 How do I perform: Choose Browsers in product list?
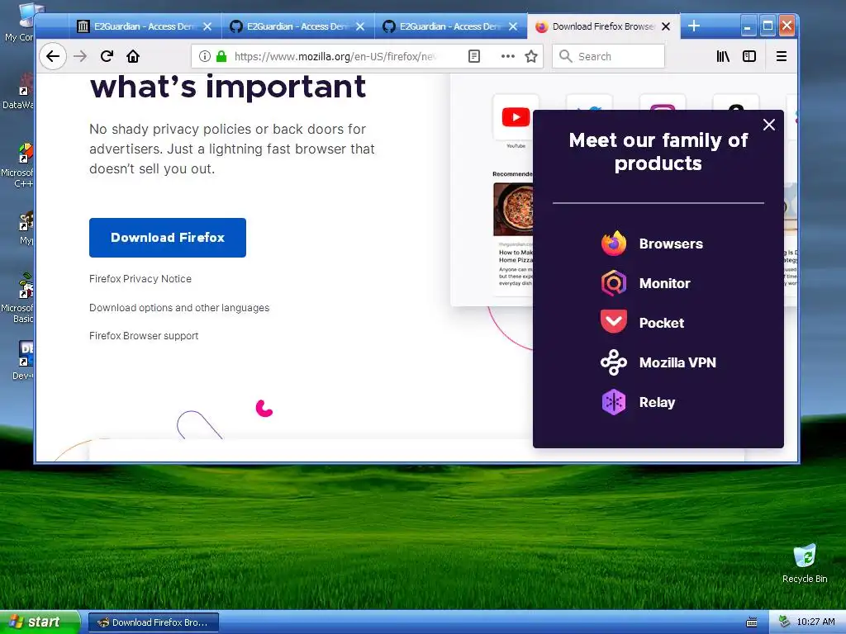(671, 244)
